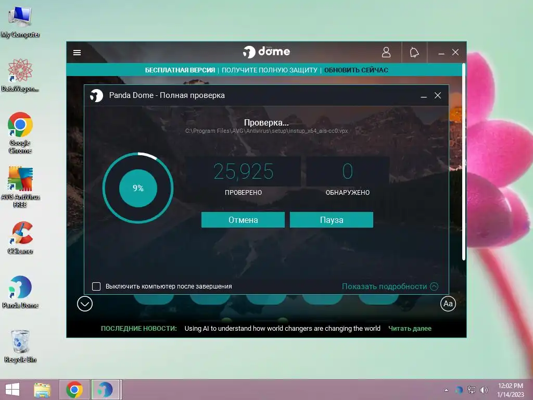Select the Recycle Bin desktop icon
533x400 pixels.
[x=20, y=346]
